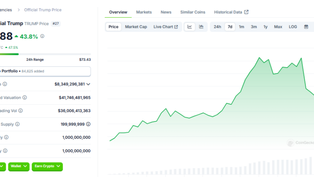314x177 pixels.
Task: Open the Overview tab
Action: click(x=118, y=12)
